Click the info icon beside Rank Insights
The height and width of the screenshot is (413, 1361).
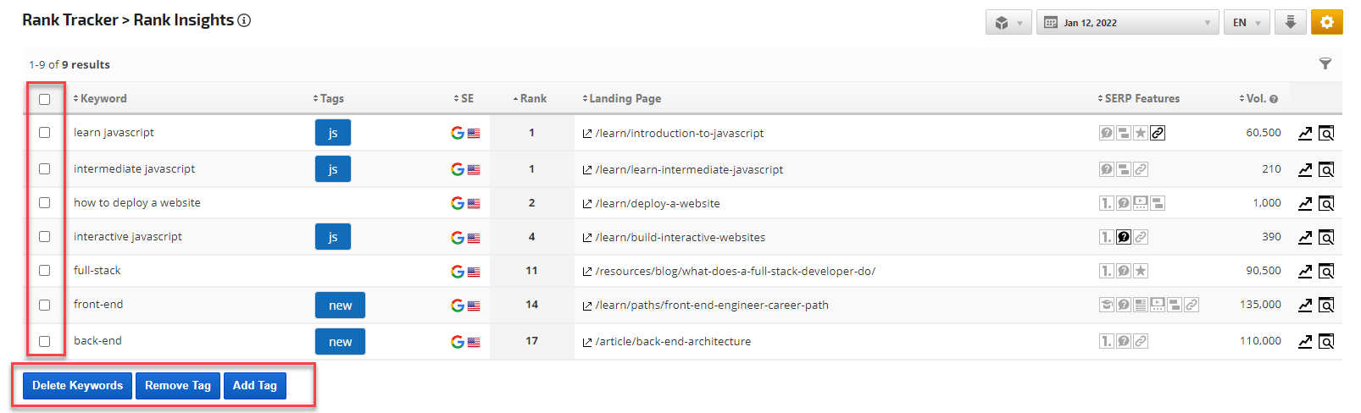(x=244, y=20)
